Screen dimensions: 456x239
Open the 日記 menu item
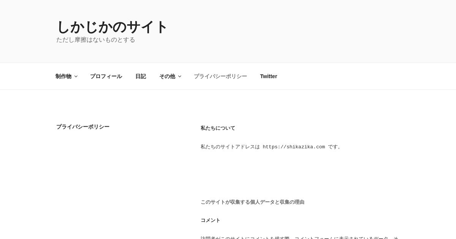141,76
